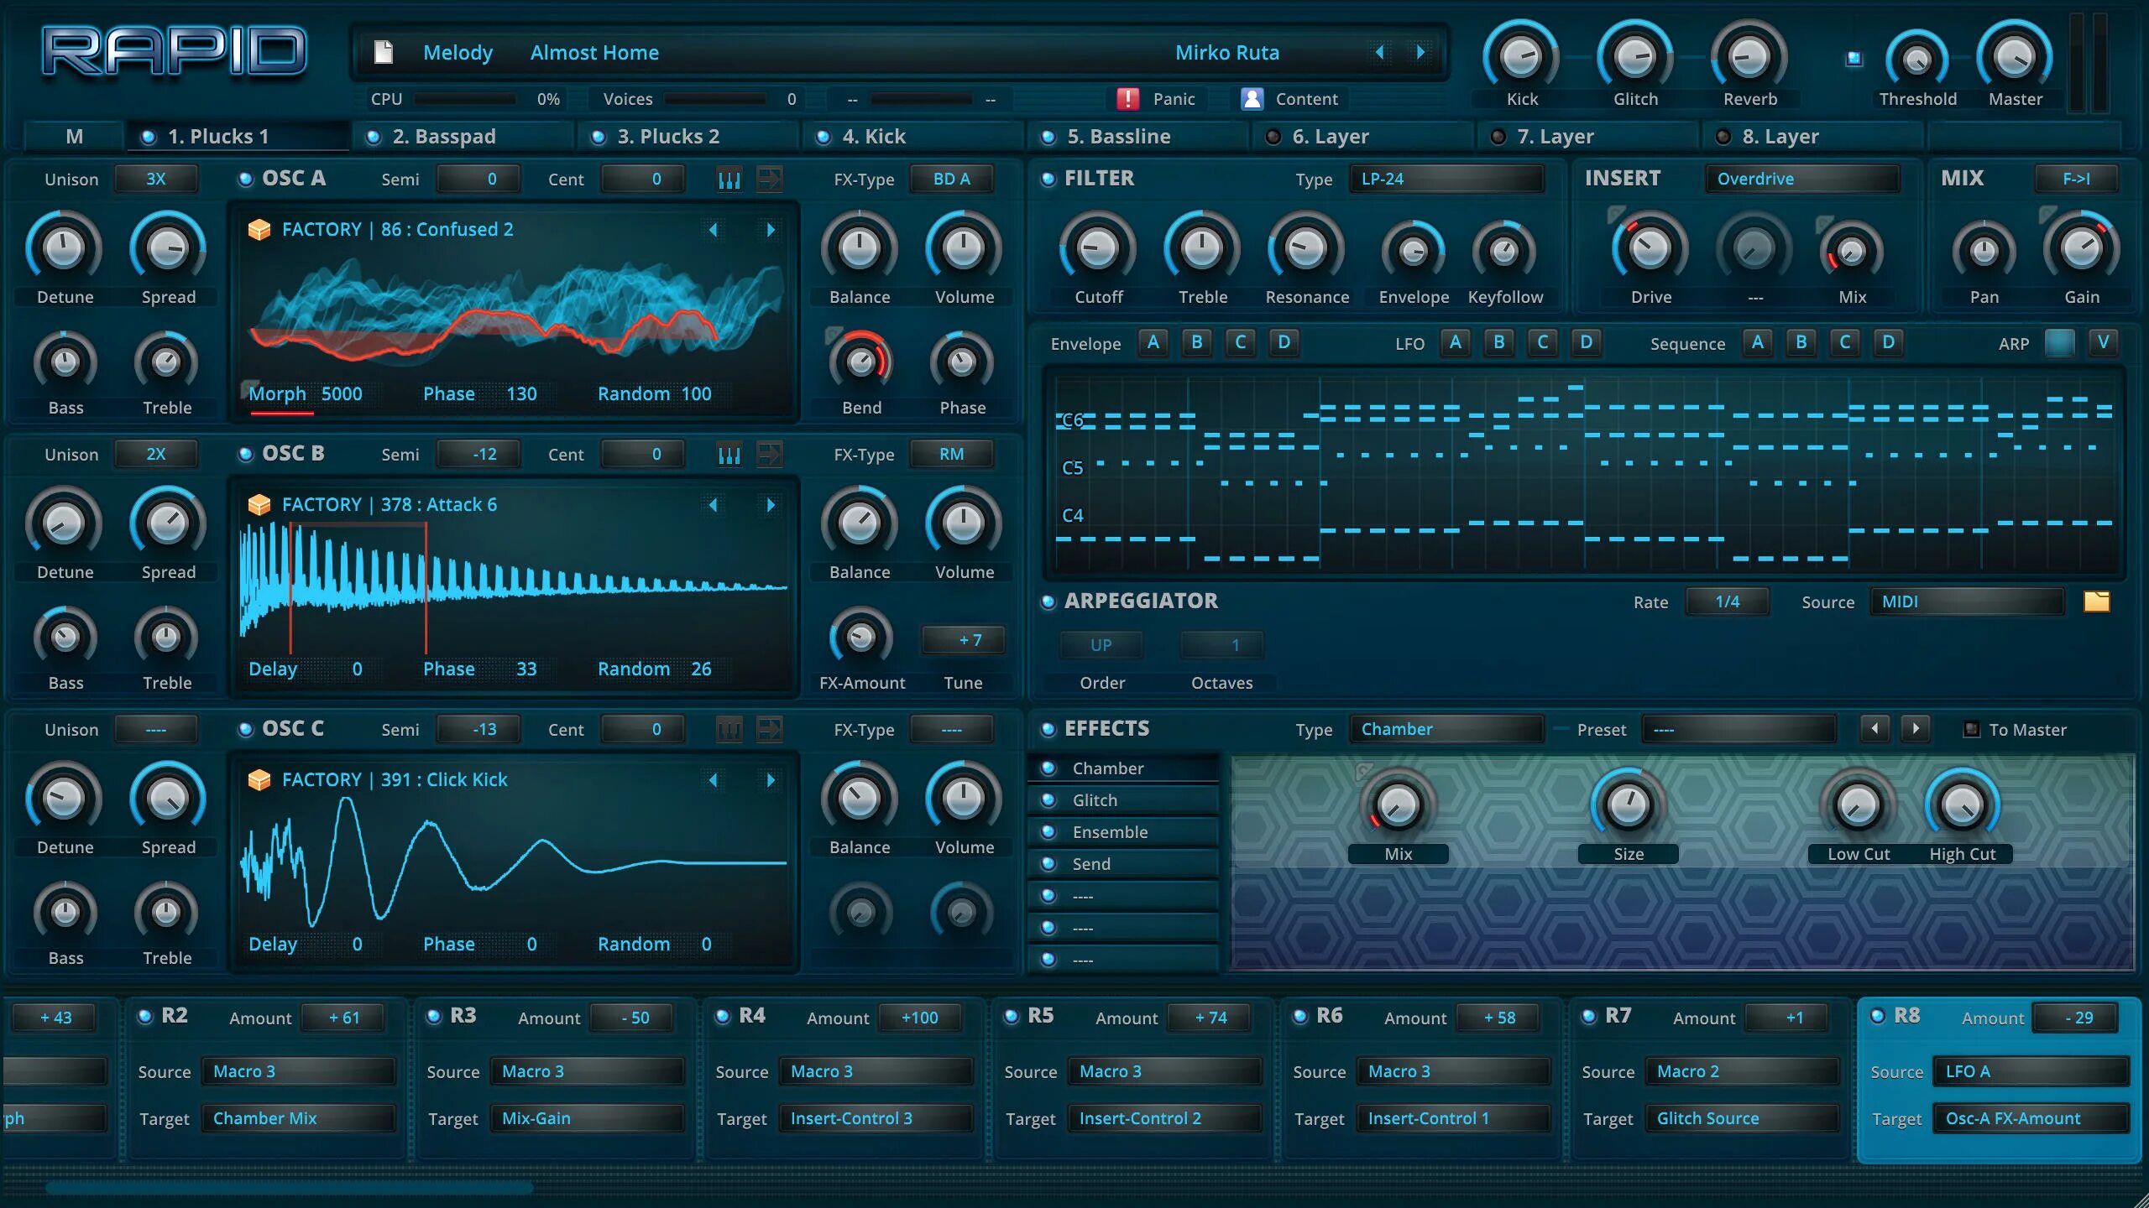The image size is (2149, 1208).
Task: Open the filter Type LP-24 dropdown
Action: point(1446,179)
